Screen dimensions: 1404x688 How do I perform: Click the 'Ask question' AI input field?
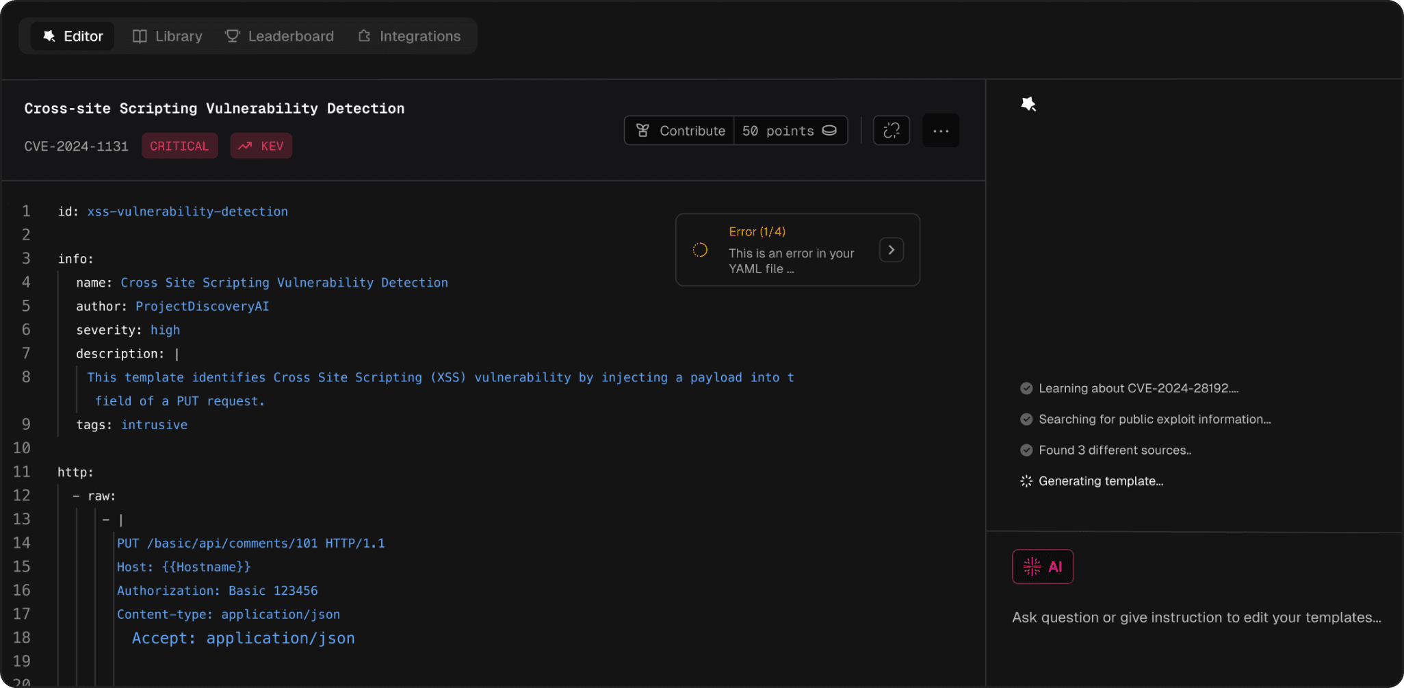click(x=1195, y=617)
